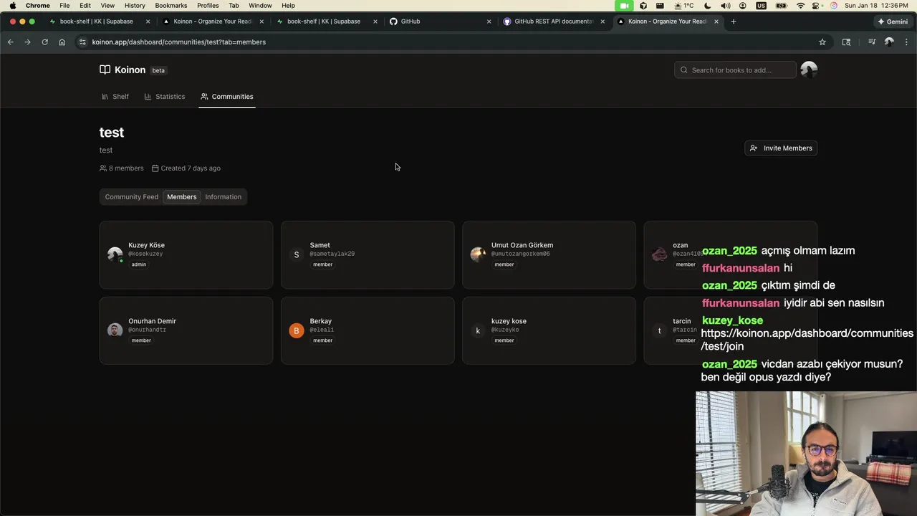Open the Bookmarks menu
The height and width of the screenshot is (516, 917).
pyautogui.click(x=171, y=5)
